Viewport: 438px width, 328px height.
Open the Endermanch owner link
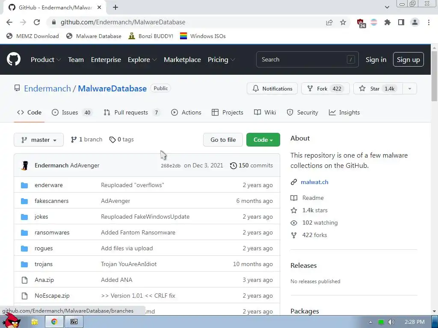pos(47,89)
